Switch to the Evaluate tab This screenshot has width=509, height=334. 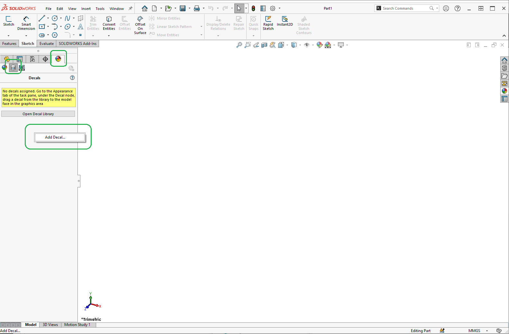(47, 44)
